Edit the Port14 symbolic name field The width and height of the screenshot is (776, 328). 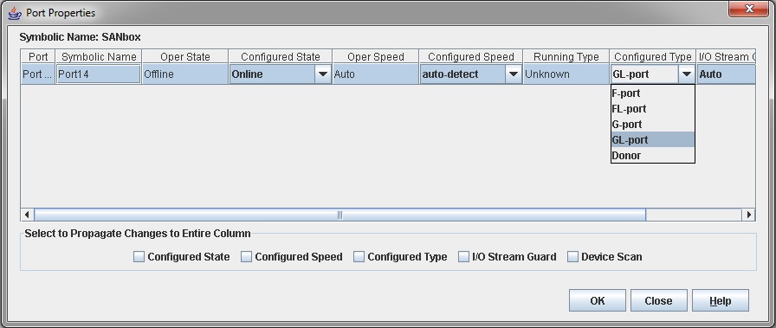[99, 74]
